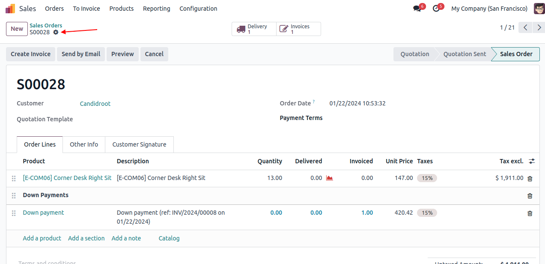Delete the Corner Desk Right Sit line
This screenshot has height=264, width=545.
click(x=530, y=178)
